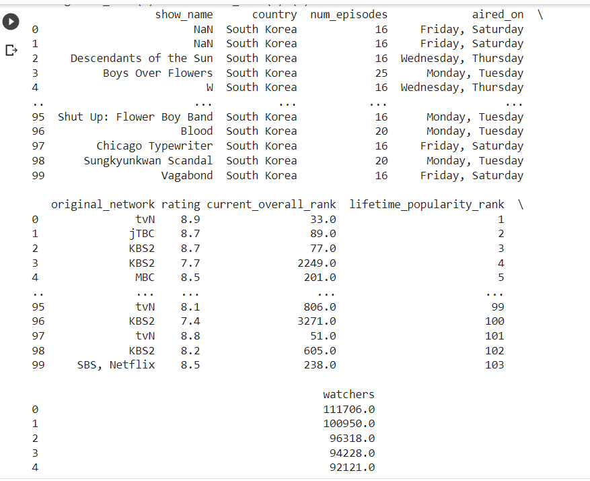Click watchers value 94228.0
The width and height of the screenshot is (590, 481).
(x=353, y=453)
